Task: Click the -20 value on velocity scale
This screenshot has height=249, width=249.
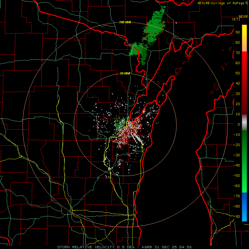Action: pos(237,145)
